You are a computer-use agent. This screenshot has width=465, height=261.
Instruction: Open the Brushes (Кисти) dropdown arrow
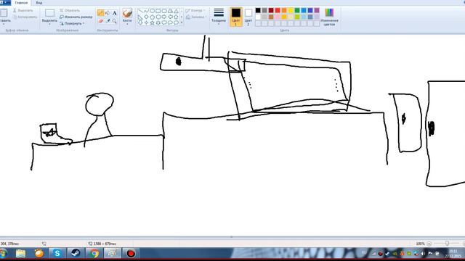point(127,24)
